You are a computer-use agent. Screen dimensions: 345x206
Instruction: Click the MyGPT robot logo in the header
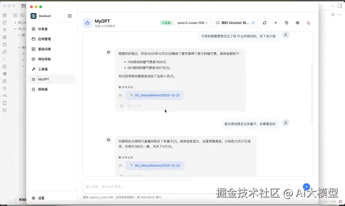[88, 23]
